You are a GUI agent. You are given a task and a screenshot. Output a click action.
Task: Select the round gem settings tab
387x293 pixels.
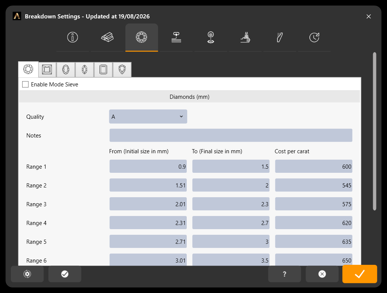[x=142, y=38]
